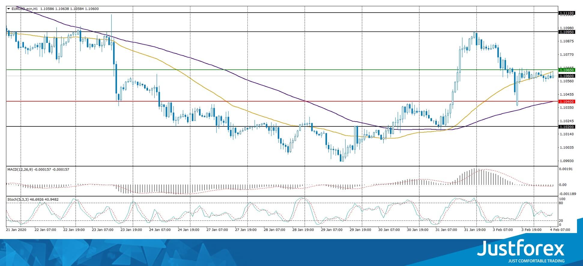The width and height of the screenshot is (583, 266).
Task: Click the 30 Jan 07:00 time label
Action: [389, 230]
